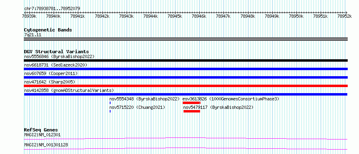This screenshot has width=359, height=154.
Task: Select the blue nsv4142858 variant bar
Action: (186, 94)
